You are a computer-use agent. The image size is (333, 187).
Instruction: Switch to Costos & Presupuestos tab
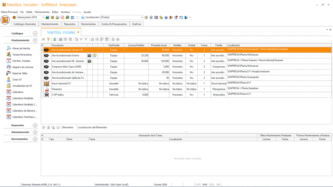click(114, 24)
